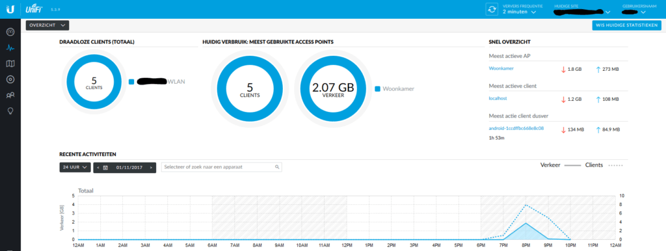Click the wireless clients donut chart
666x251 pixels.
pos(94,82)
